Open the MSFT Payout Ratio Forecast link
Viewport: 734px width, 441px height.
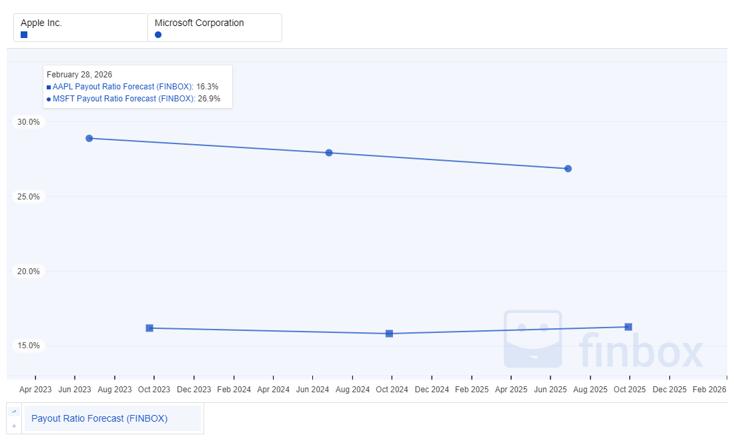pyautogui.click(x=123, y=99)
